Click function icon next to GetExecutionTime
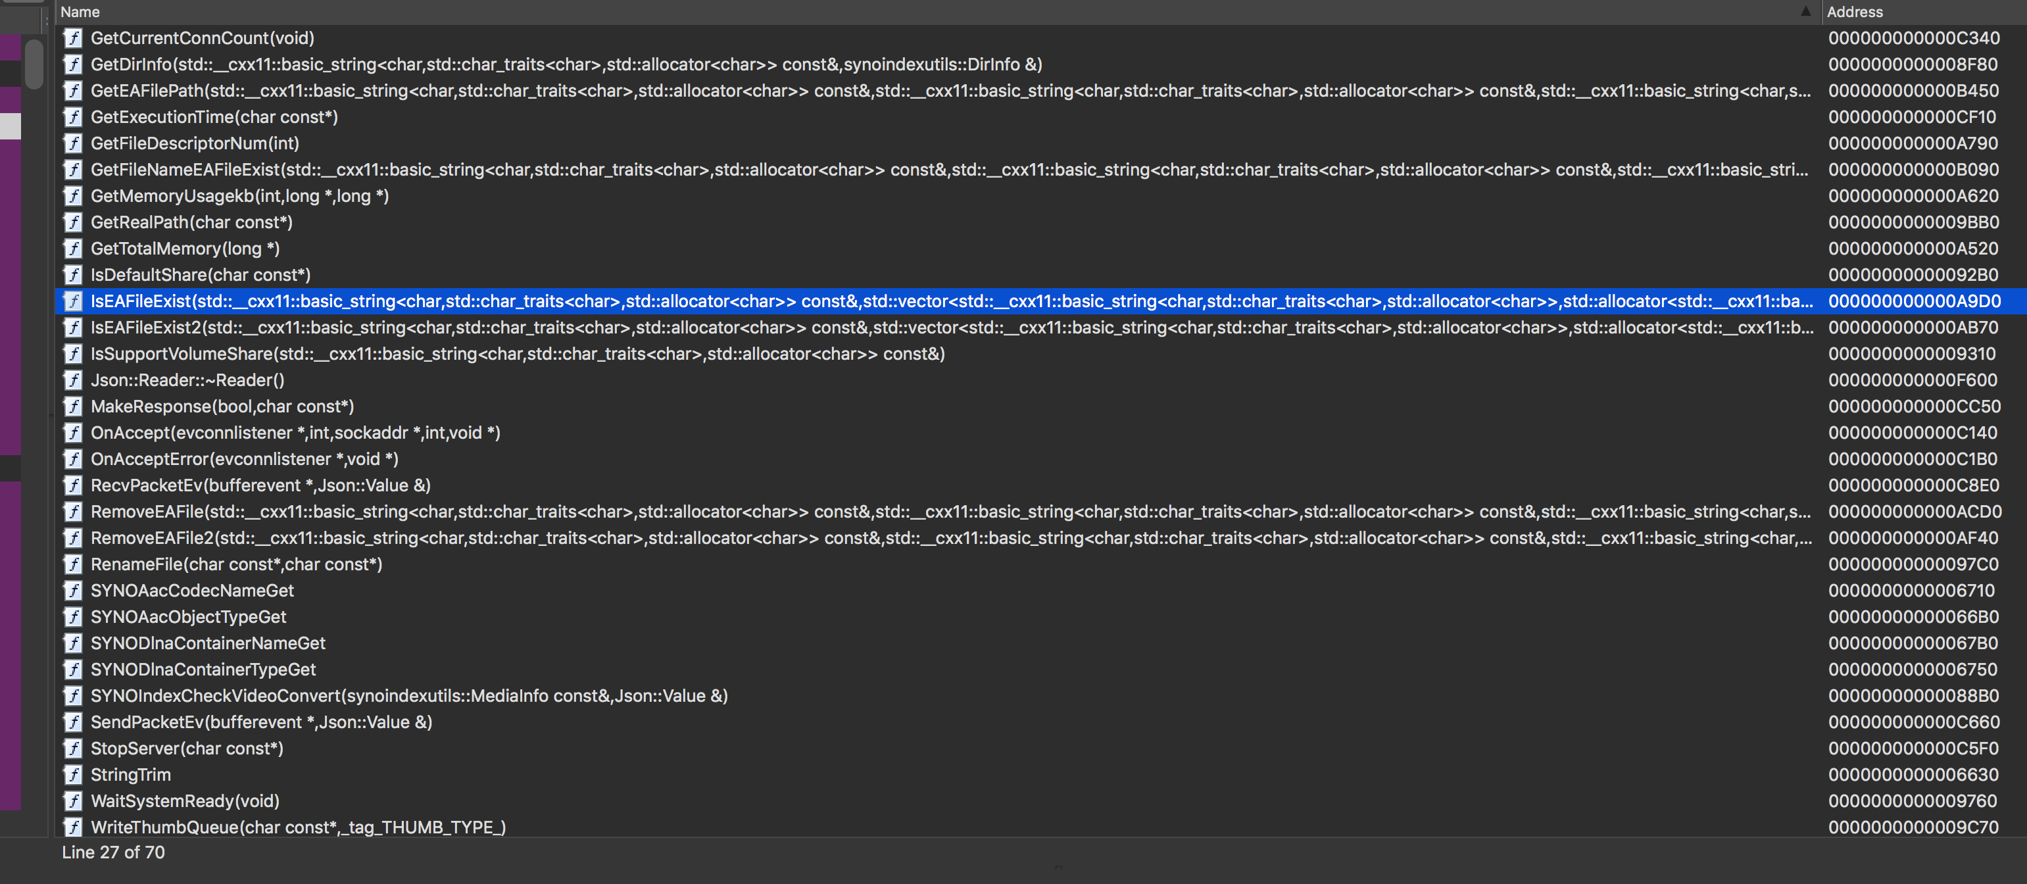The image size is (2027, 884). tap(72, 116)
